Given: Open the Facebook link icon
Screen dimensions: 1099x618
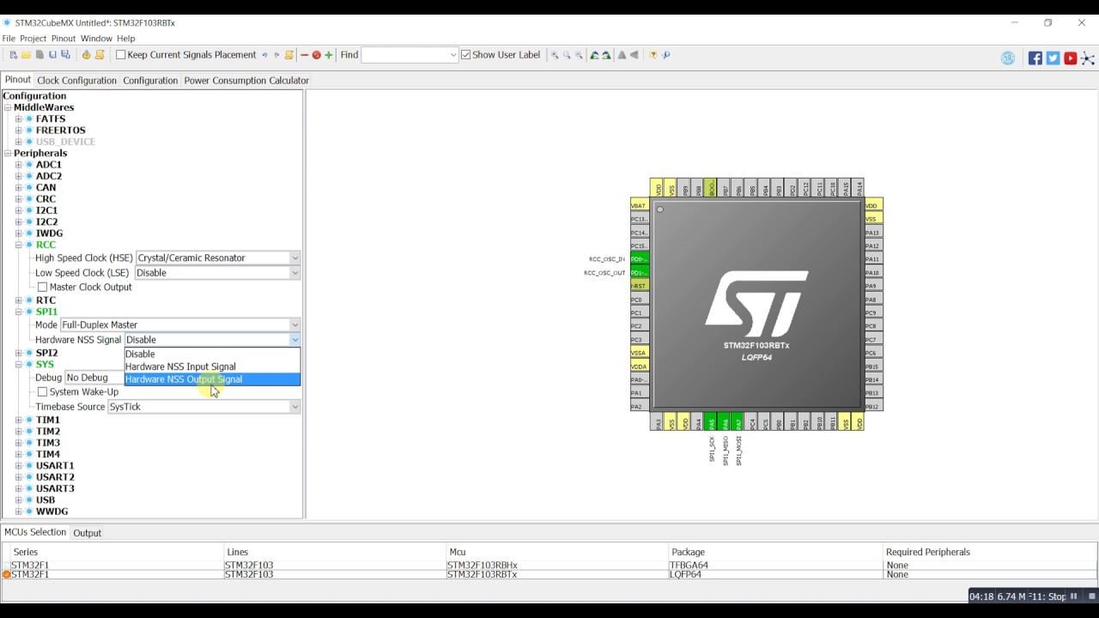Looking at the screenshot, I should 1035,58.
